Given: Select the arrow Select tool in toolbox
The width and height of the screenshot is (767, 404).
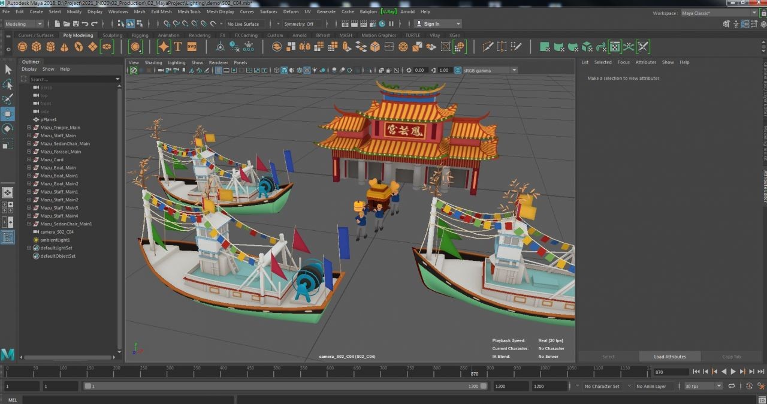Looking at the screenshot, I should (8, 70).
